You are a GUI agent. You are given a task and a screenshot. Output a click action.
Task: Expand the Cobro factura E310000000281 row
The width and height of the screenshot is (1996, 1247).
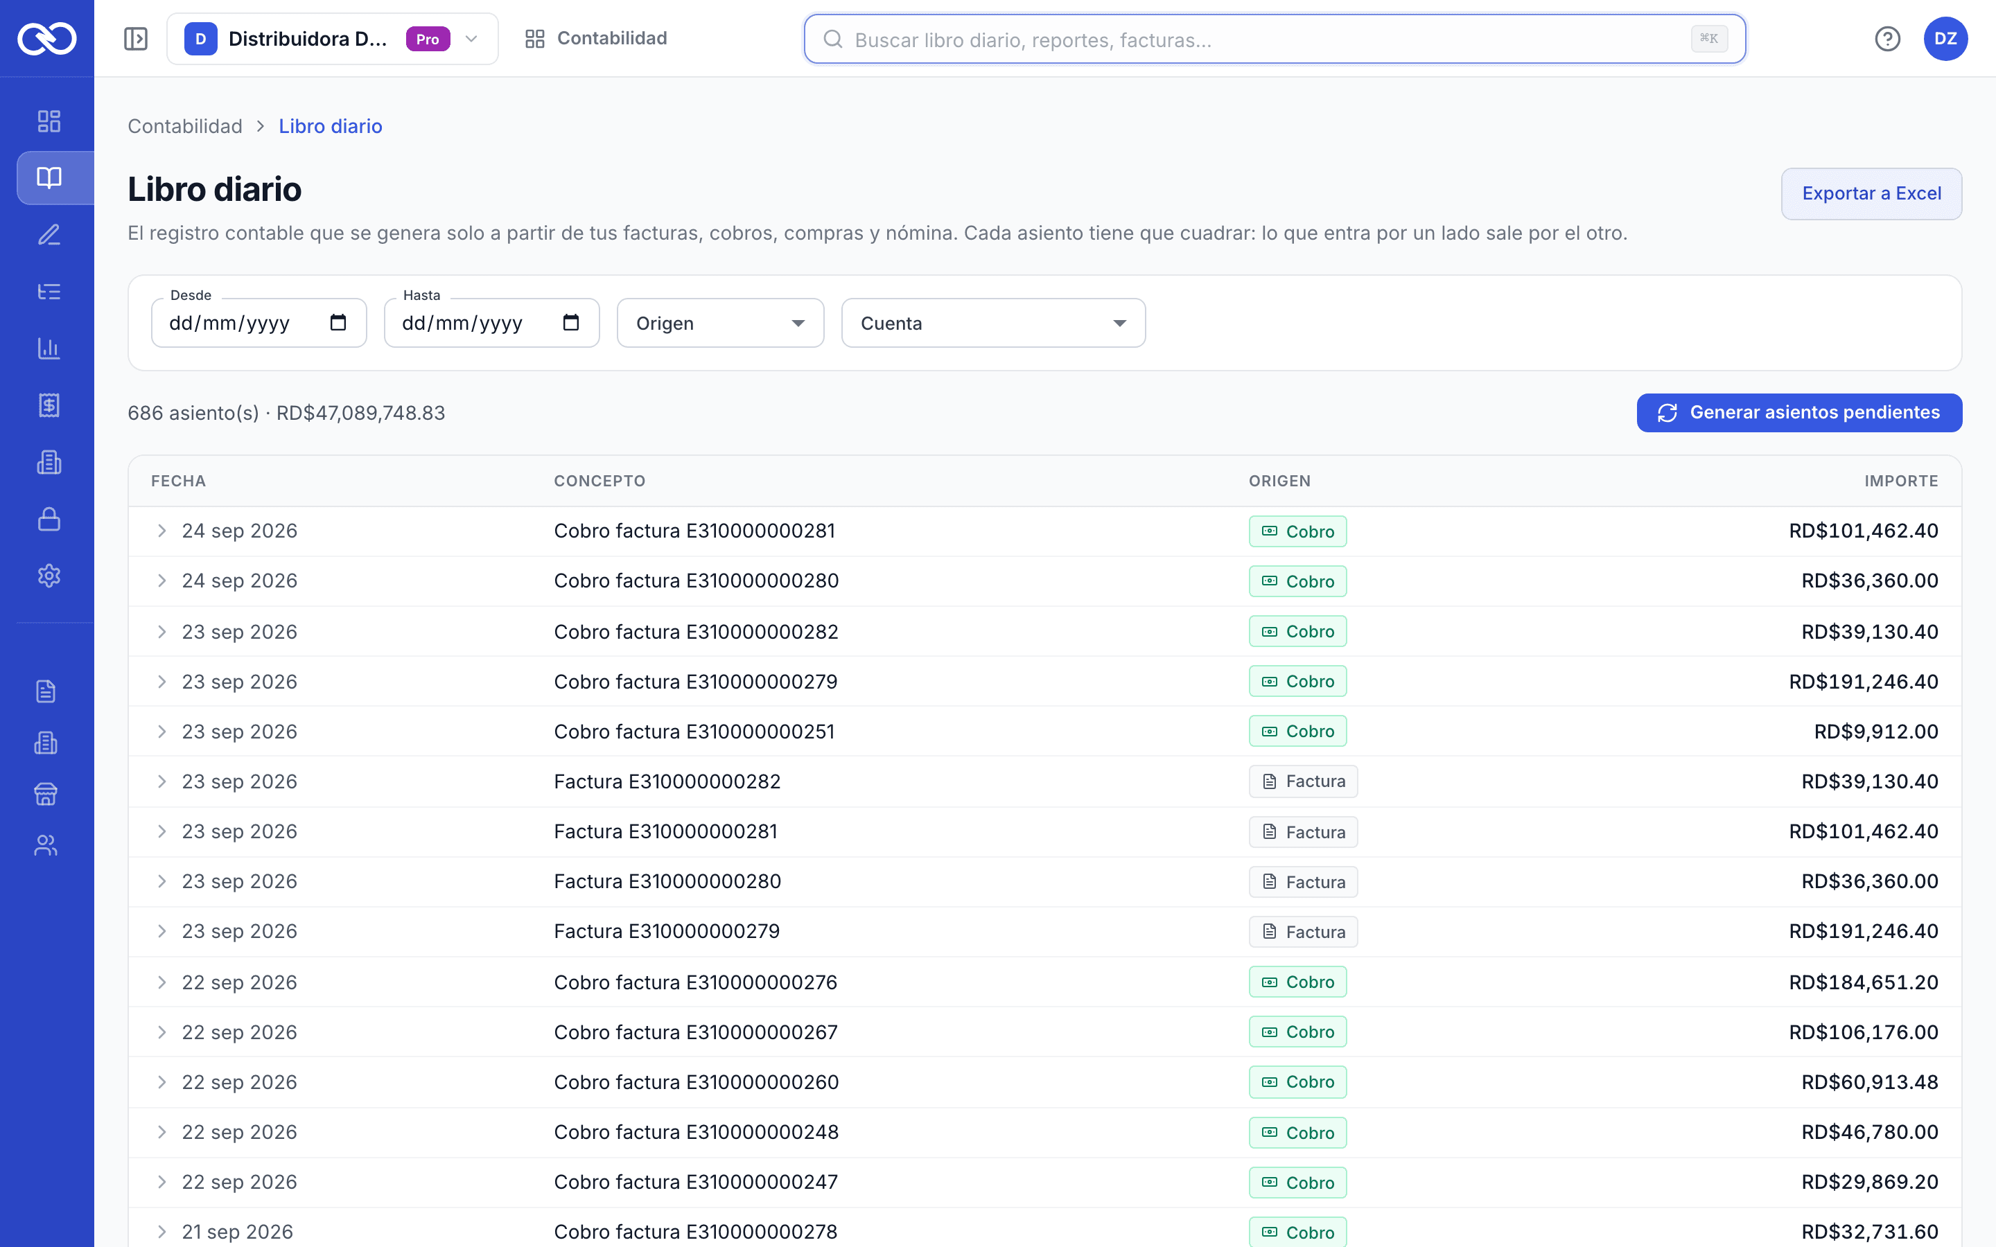click(161, 531)
